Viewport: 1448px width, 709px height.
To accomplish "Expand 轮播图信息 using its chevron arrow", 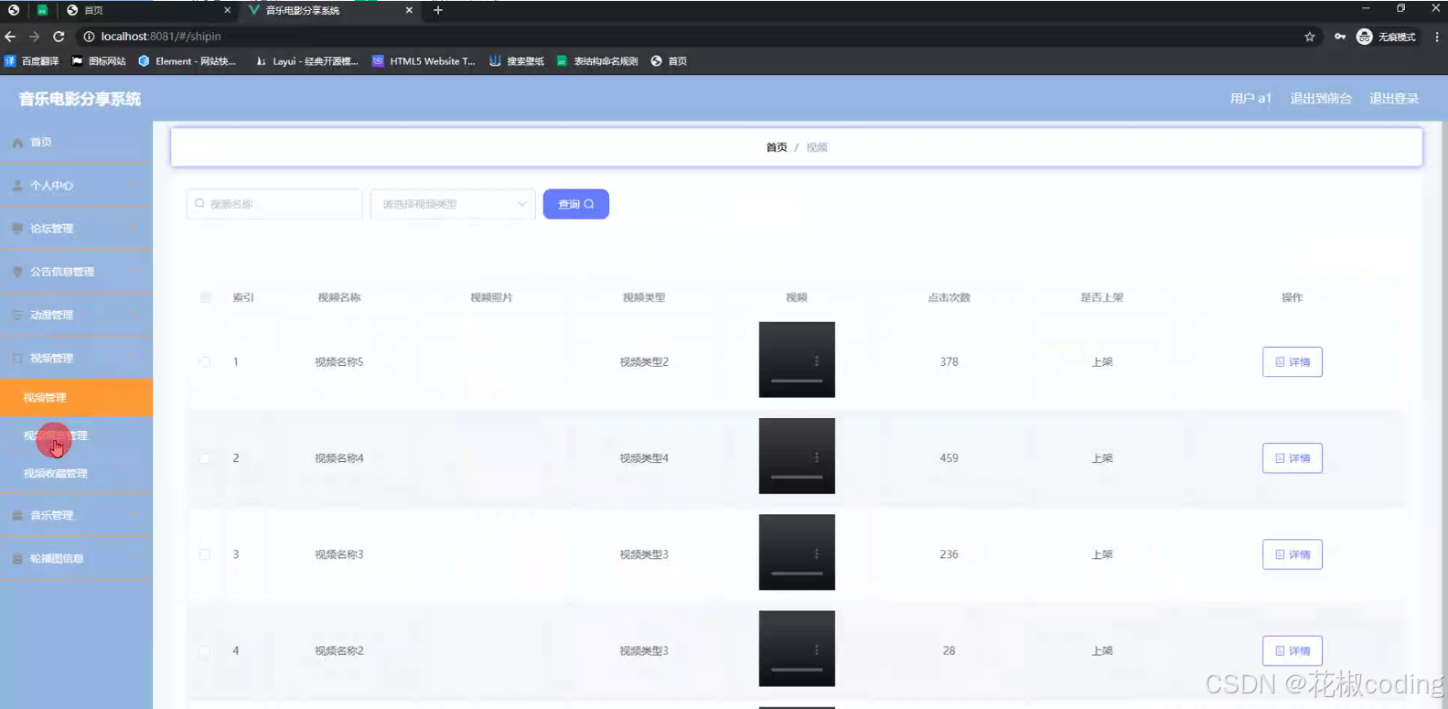I will click(x=134, y=559).
